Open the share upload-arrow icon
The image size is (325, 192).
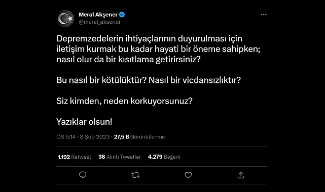point(241,175)
